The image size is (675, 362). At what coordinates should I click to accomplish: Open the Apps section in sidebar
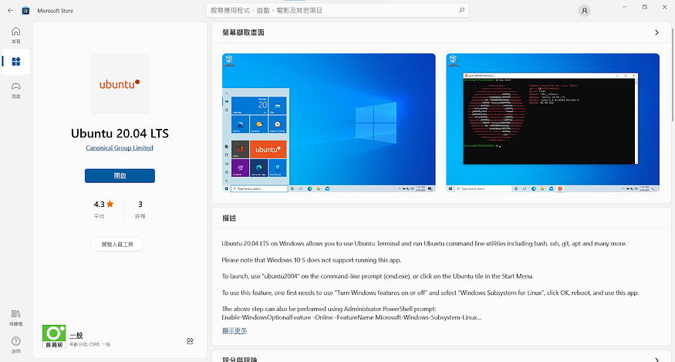coord(16,62)
